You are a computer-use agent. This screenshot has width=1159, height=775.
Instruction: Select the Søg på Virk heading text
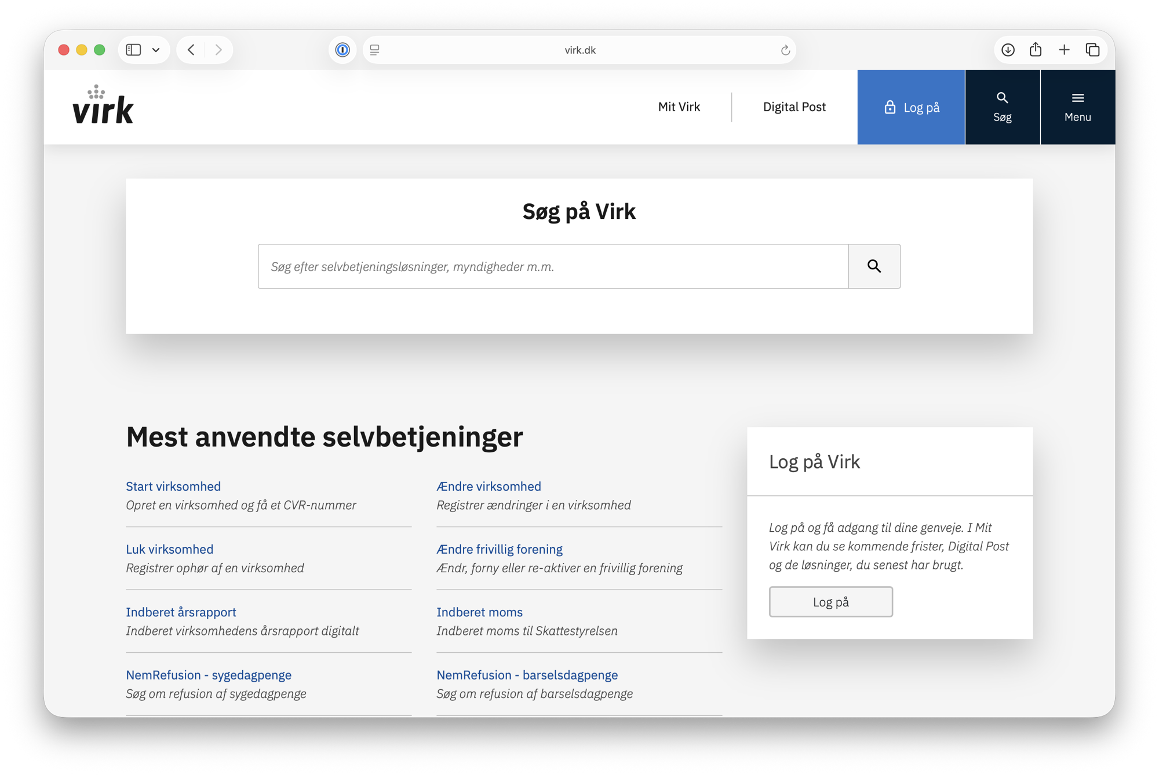(x=579, y=211)
